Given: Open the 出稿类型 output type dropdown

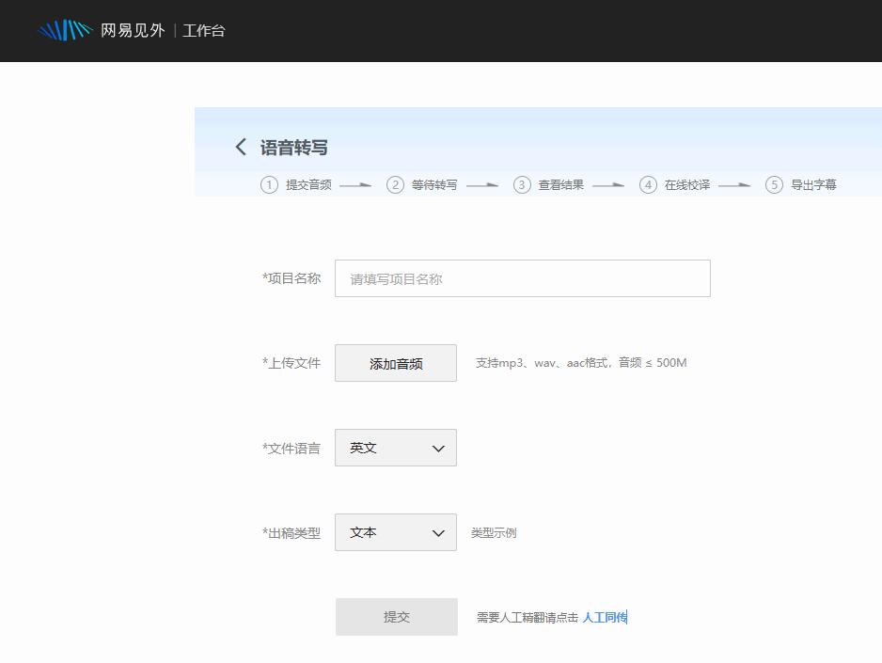Looking at the screenshot, I should coord(395,532).
